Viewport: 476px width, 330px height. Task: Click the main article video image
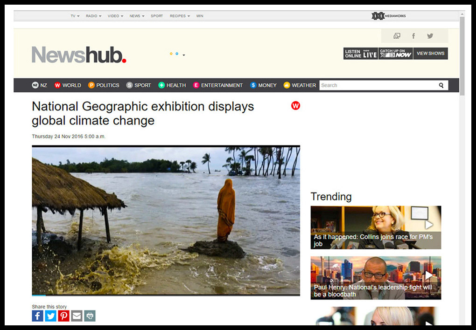(166, 220)
